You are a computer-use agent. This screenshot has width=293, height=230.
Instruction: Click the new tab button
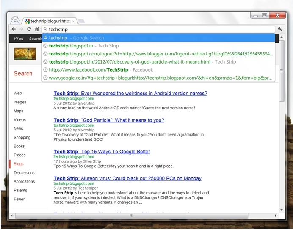(x=81, y=21)
